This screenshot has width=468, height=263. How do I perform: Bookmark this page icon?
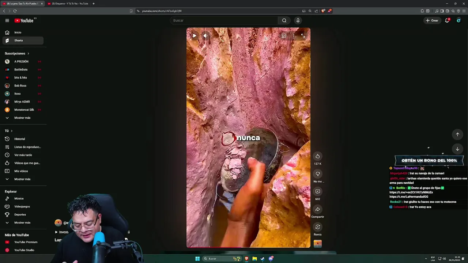click(x=131, y=11)
